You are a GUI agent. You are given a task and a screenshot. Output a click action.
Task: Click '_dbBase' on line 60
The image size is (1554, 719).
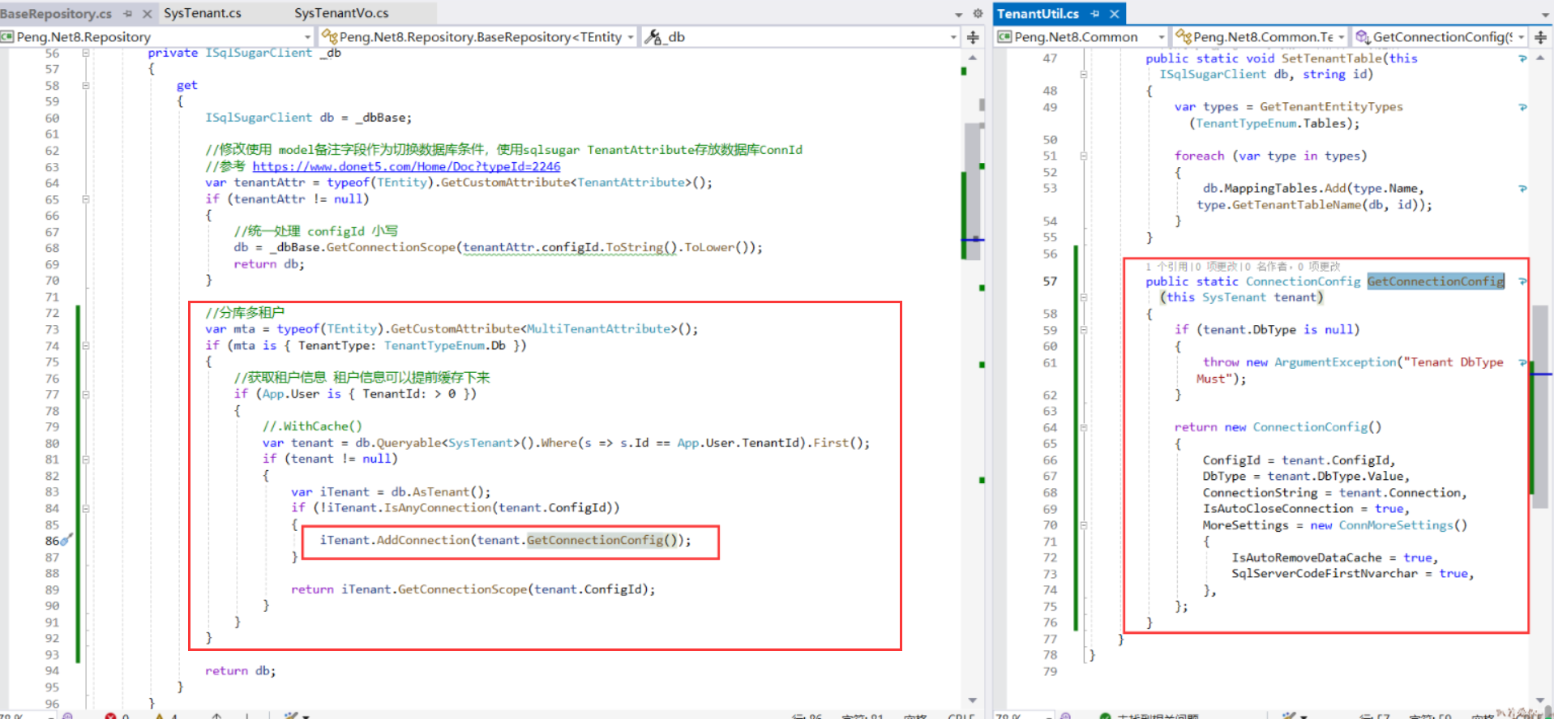coord(380,118)
